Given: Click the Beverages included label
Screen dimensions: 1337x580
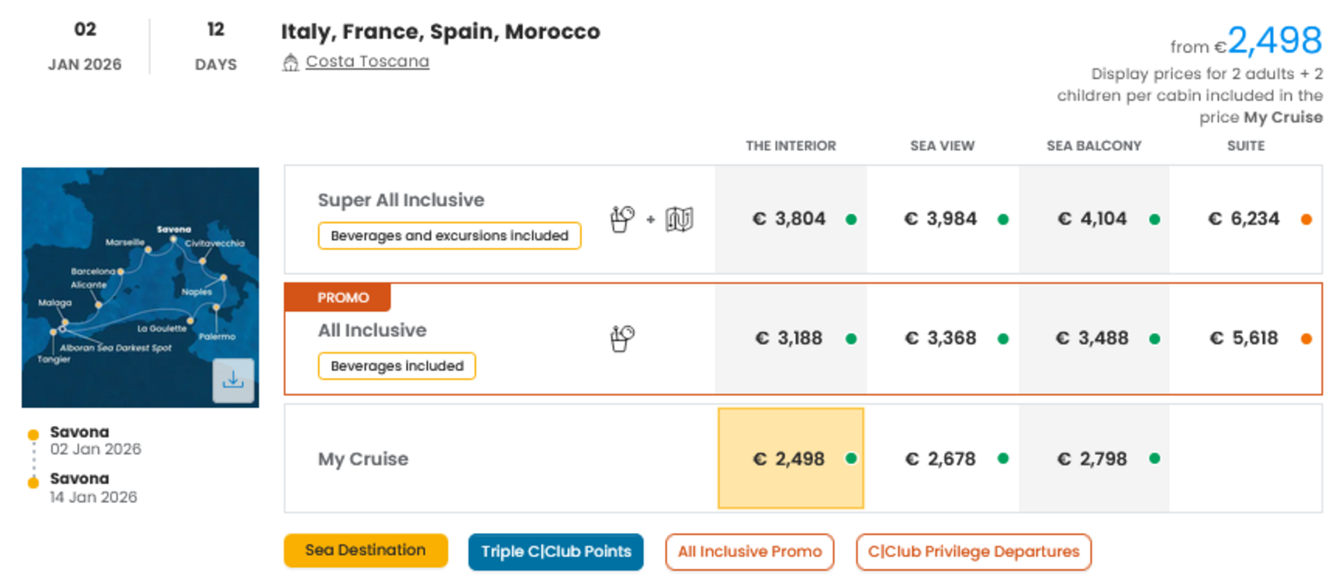Looking at the screenshot, I should 397,366.
